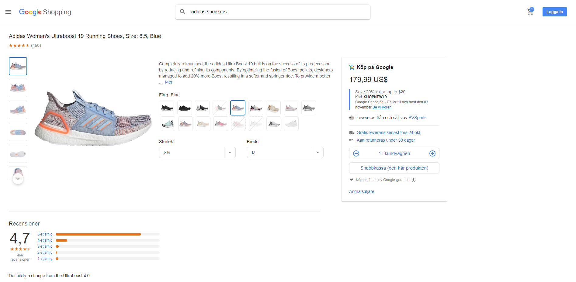
Task: Select the all-black shoe color swatch
Action: pyautogui.click(x=185, y=108)
